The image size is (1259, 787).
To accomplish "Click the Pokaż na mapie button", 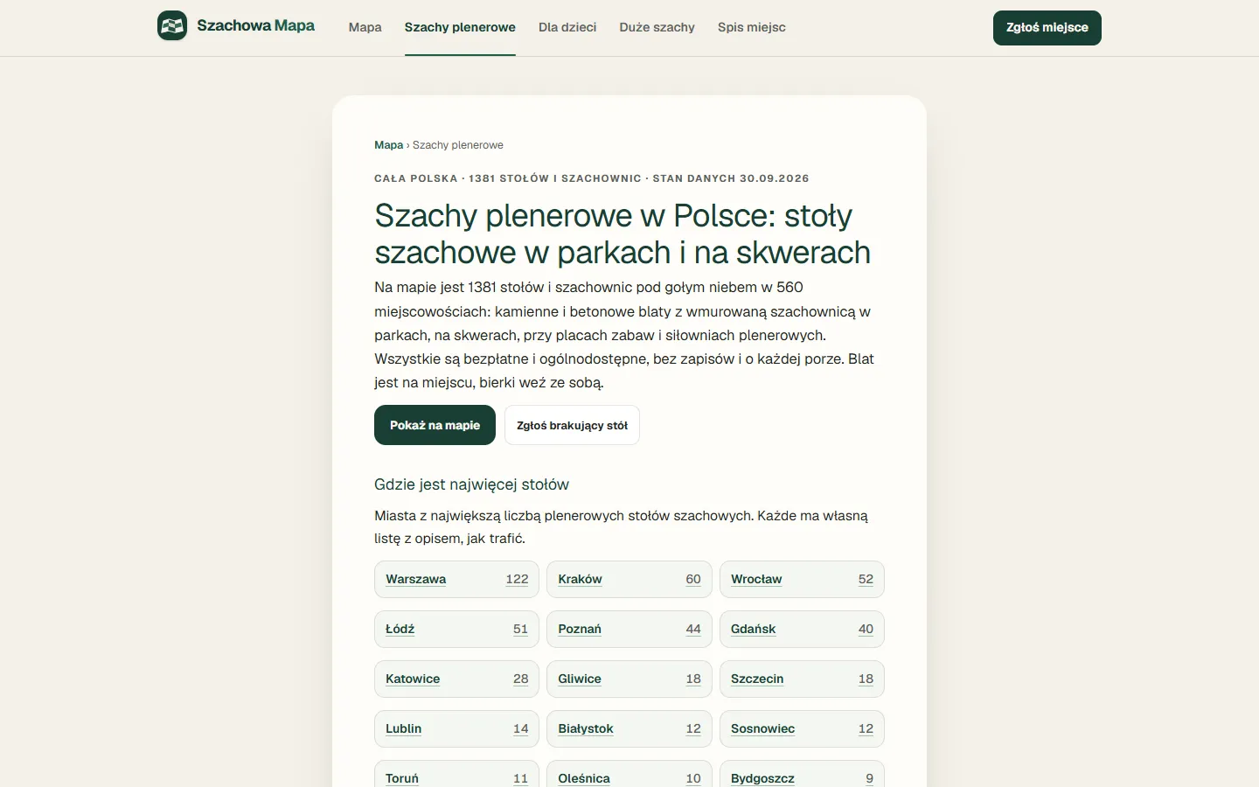I will click(435, 425).
